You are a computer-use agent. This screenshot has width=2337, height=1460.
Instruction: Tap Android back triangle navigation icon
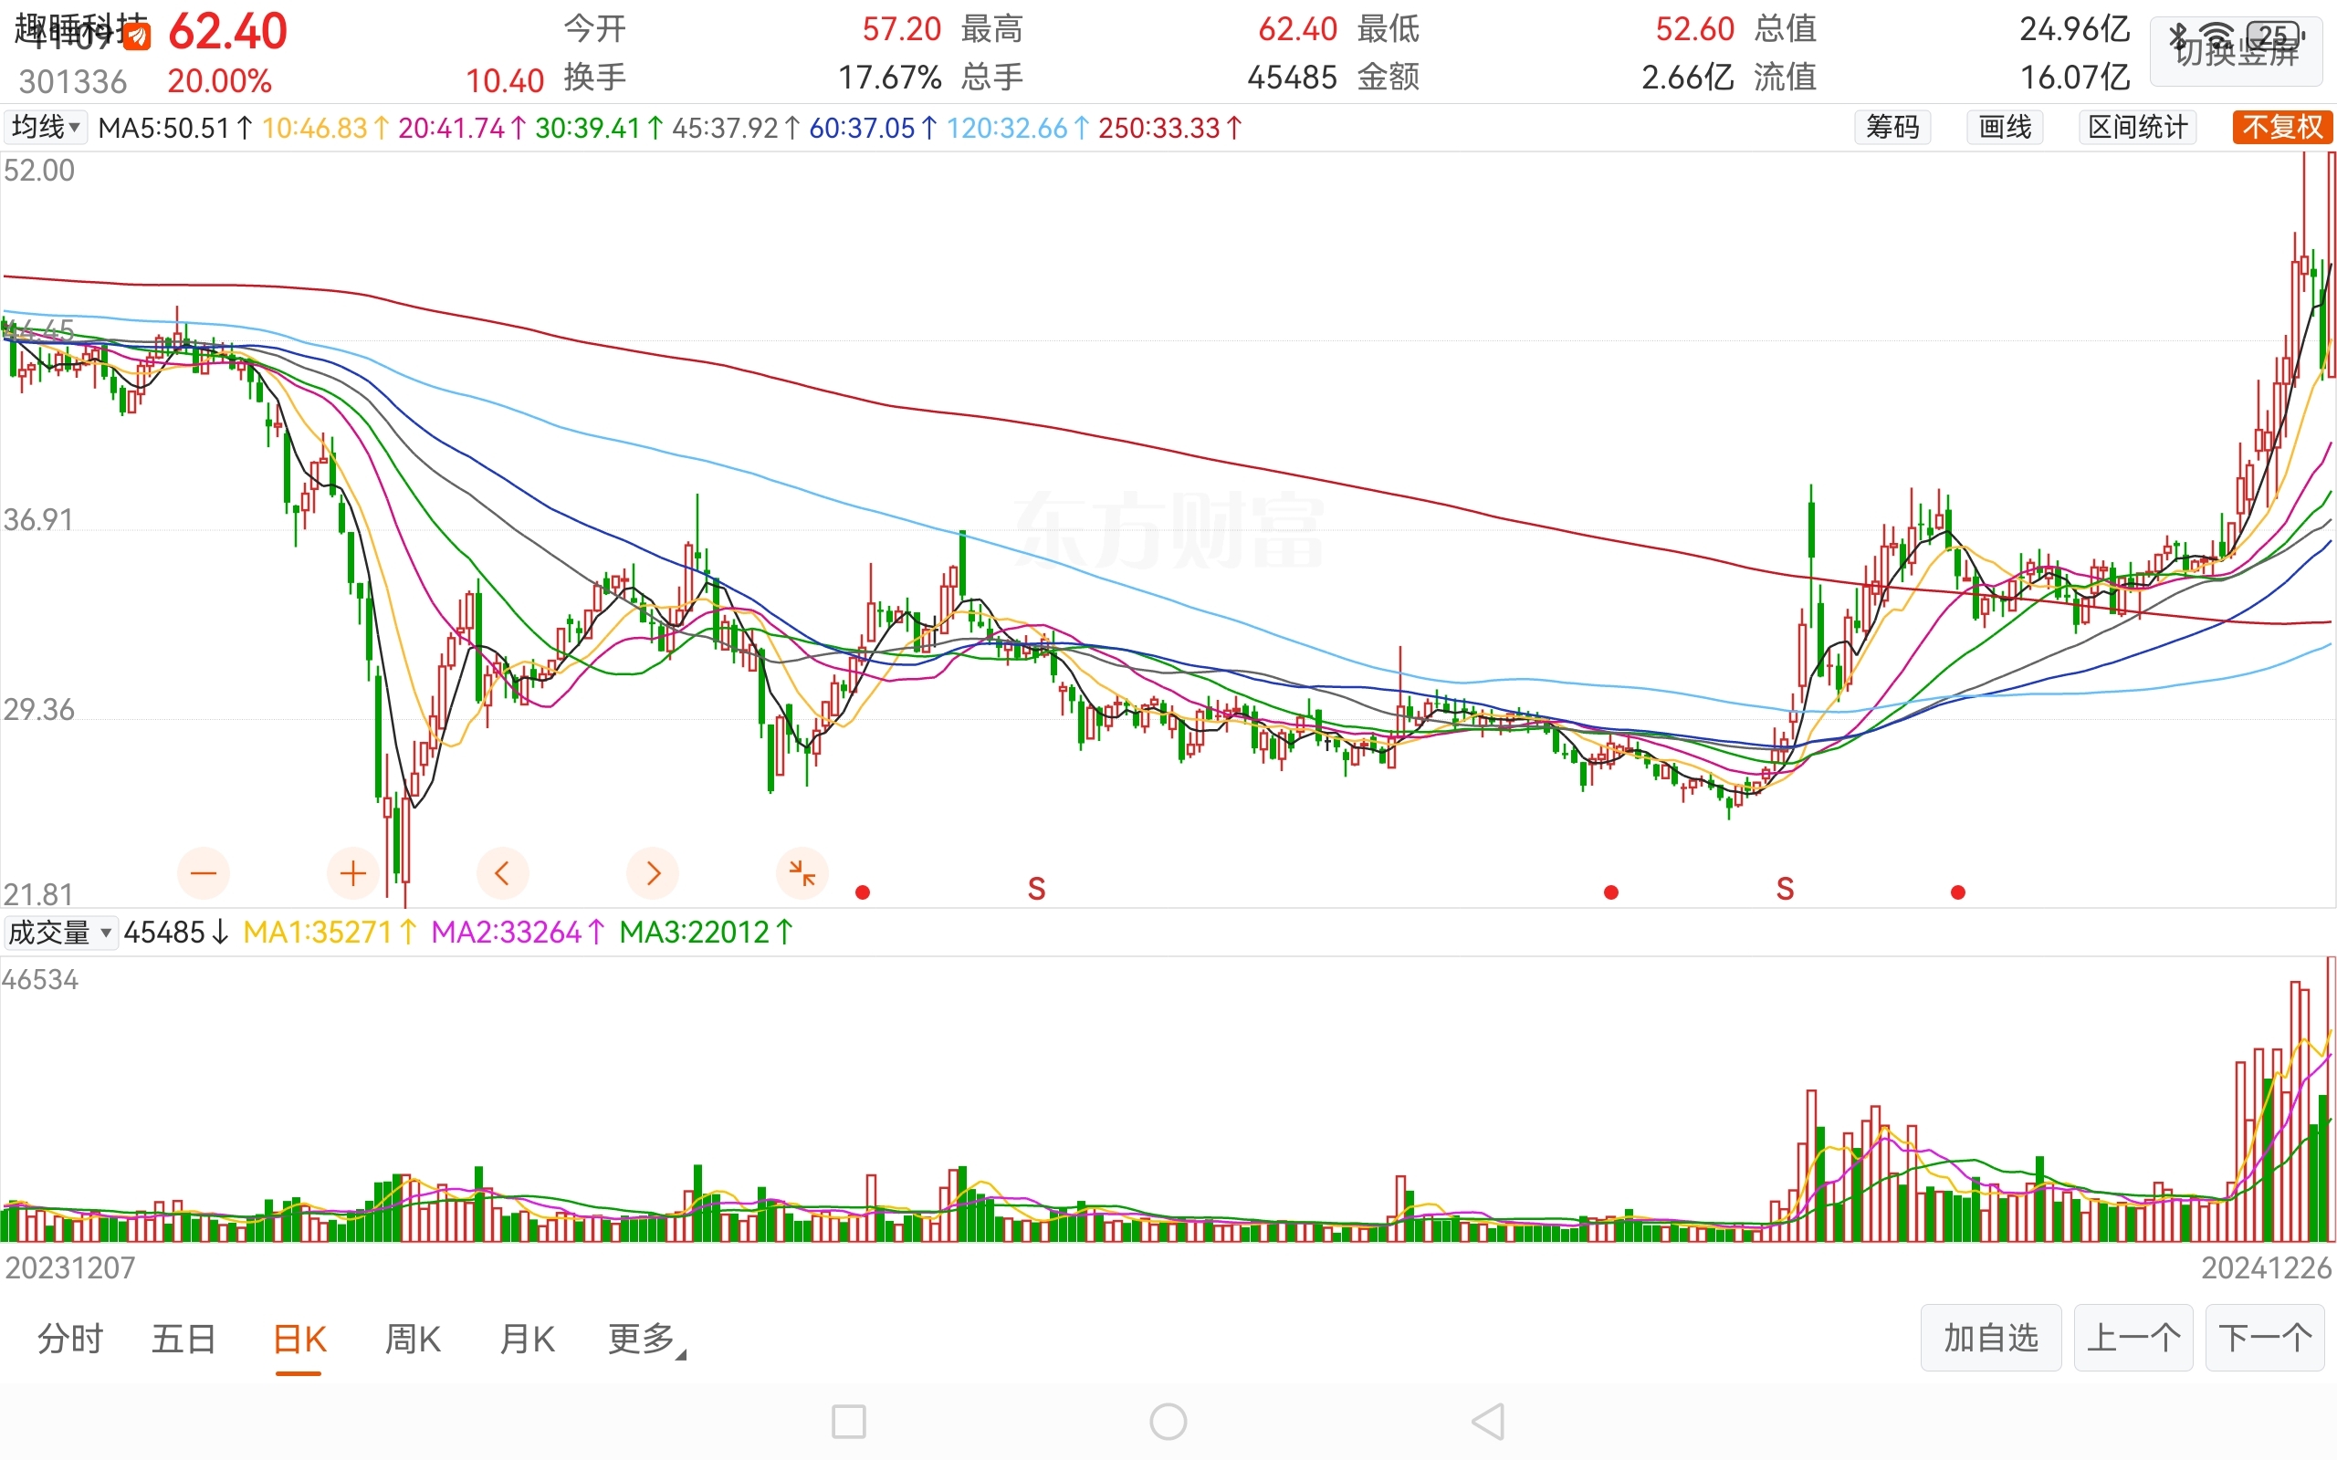(1488, 1422)
